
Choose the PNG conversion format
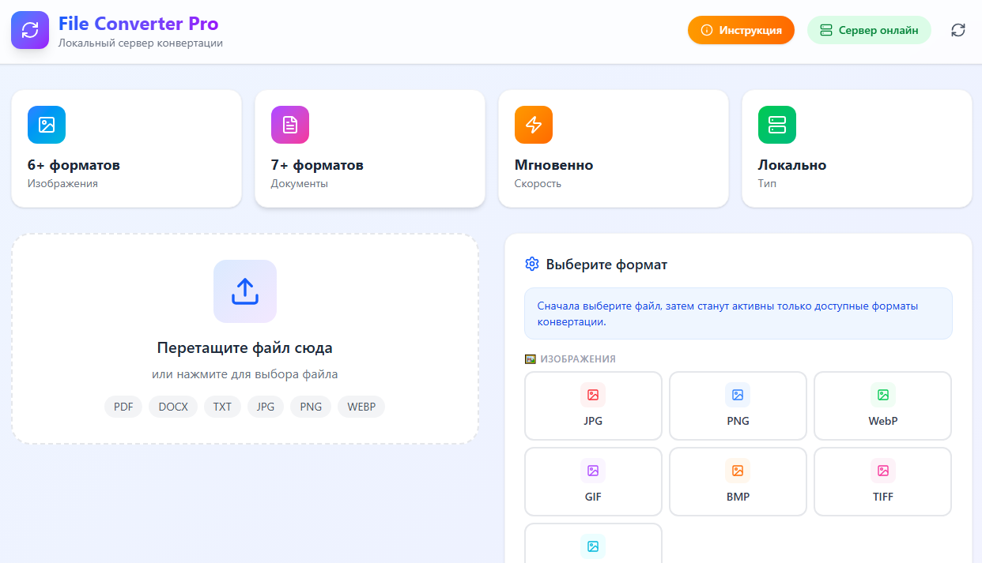pyautogui.click(x=738, y=406)
